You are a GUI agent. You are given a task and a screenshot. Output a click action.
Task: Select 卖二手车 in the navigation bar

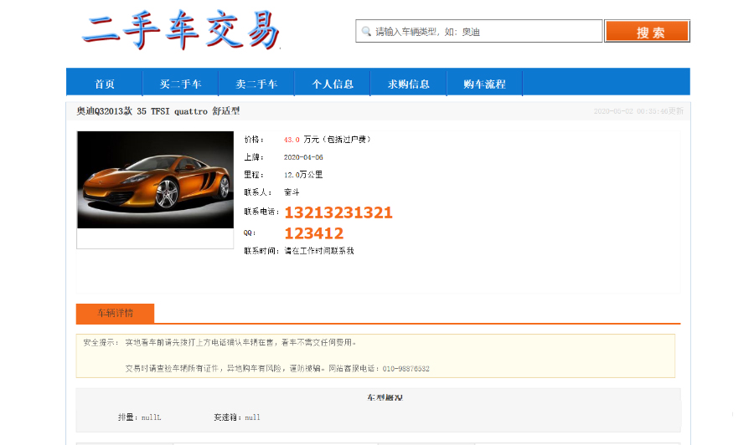coord(256,84)
